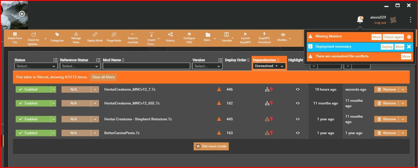Click version warning icon for HentaiCreatures_MNCv12_7.7z

pyautogui.click(x=219, y=89)
